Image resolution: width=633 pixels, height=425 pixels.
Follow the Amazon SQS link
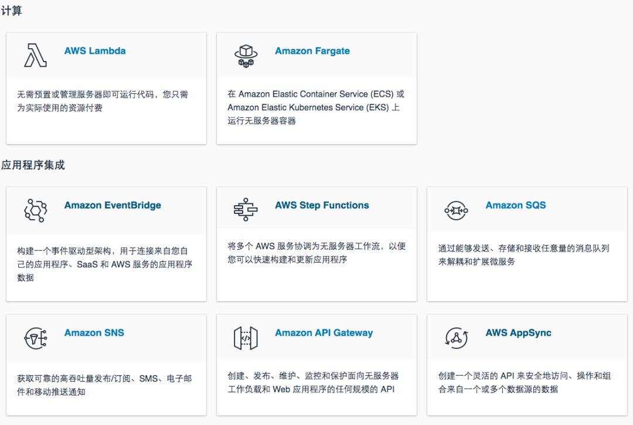516,205
